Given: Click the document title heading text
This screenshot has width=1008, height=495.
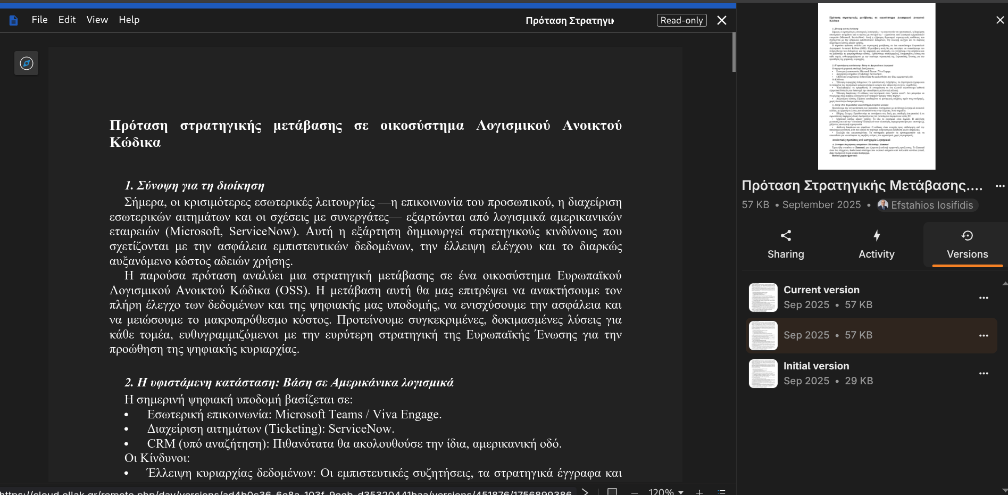Looking at the screenshot, I should coord(365,134).
